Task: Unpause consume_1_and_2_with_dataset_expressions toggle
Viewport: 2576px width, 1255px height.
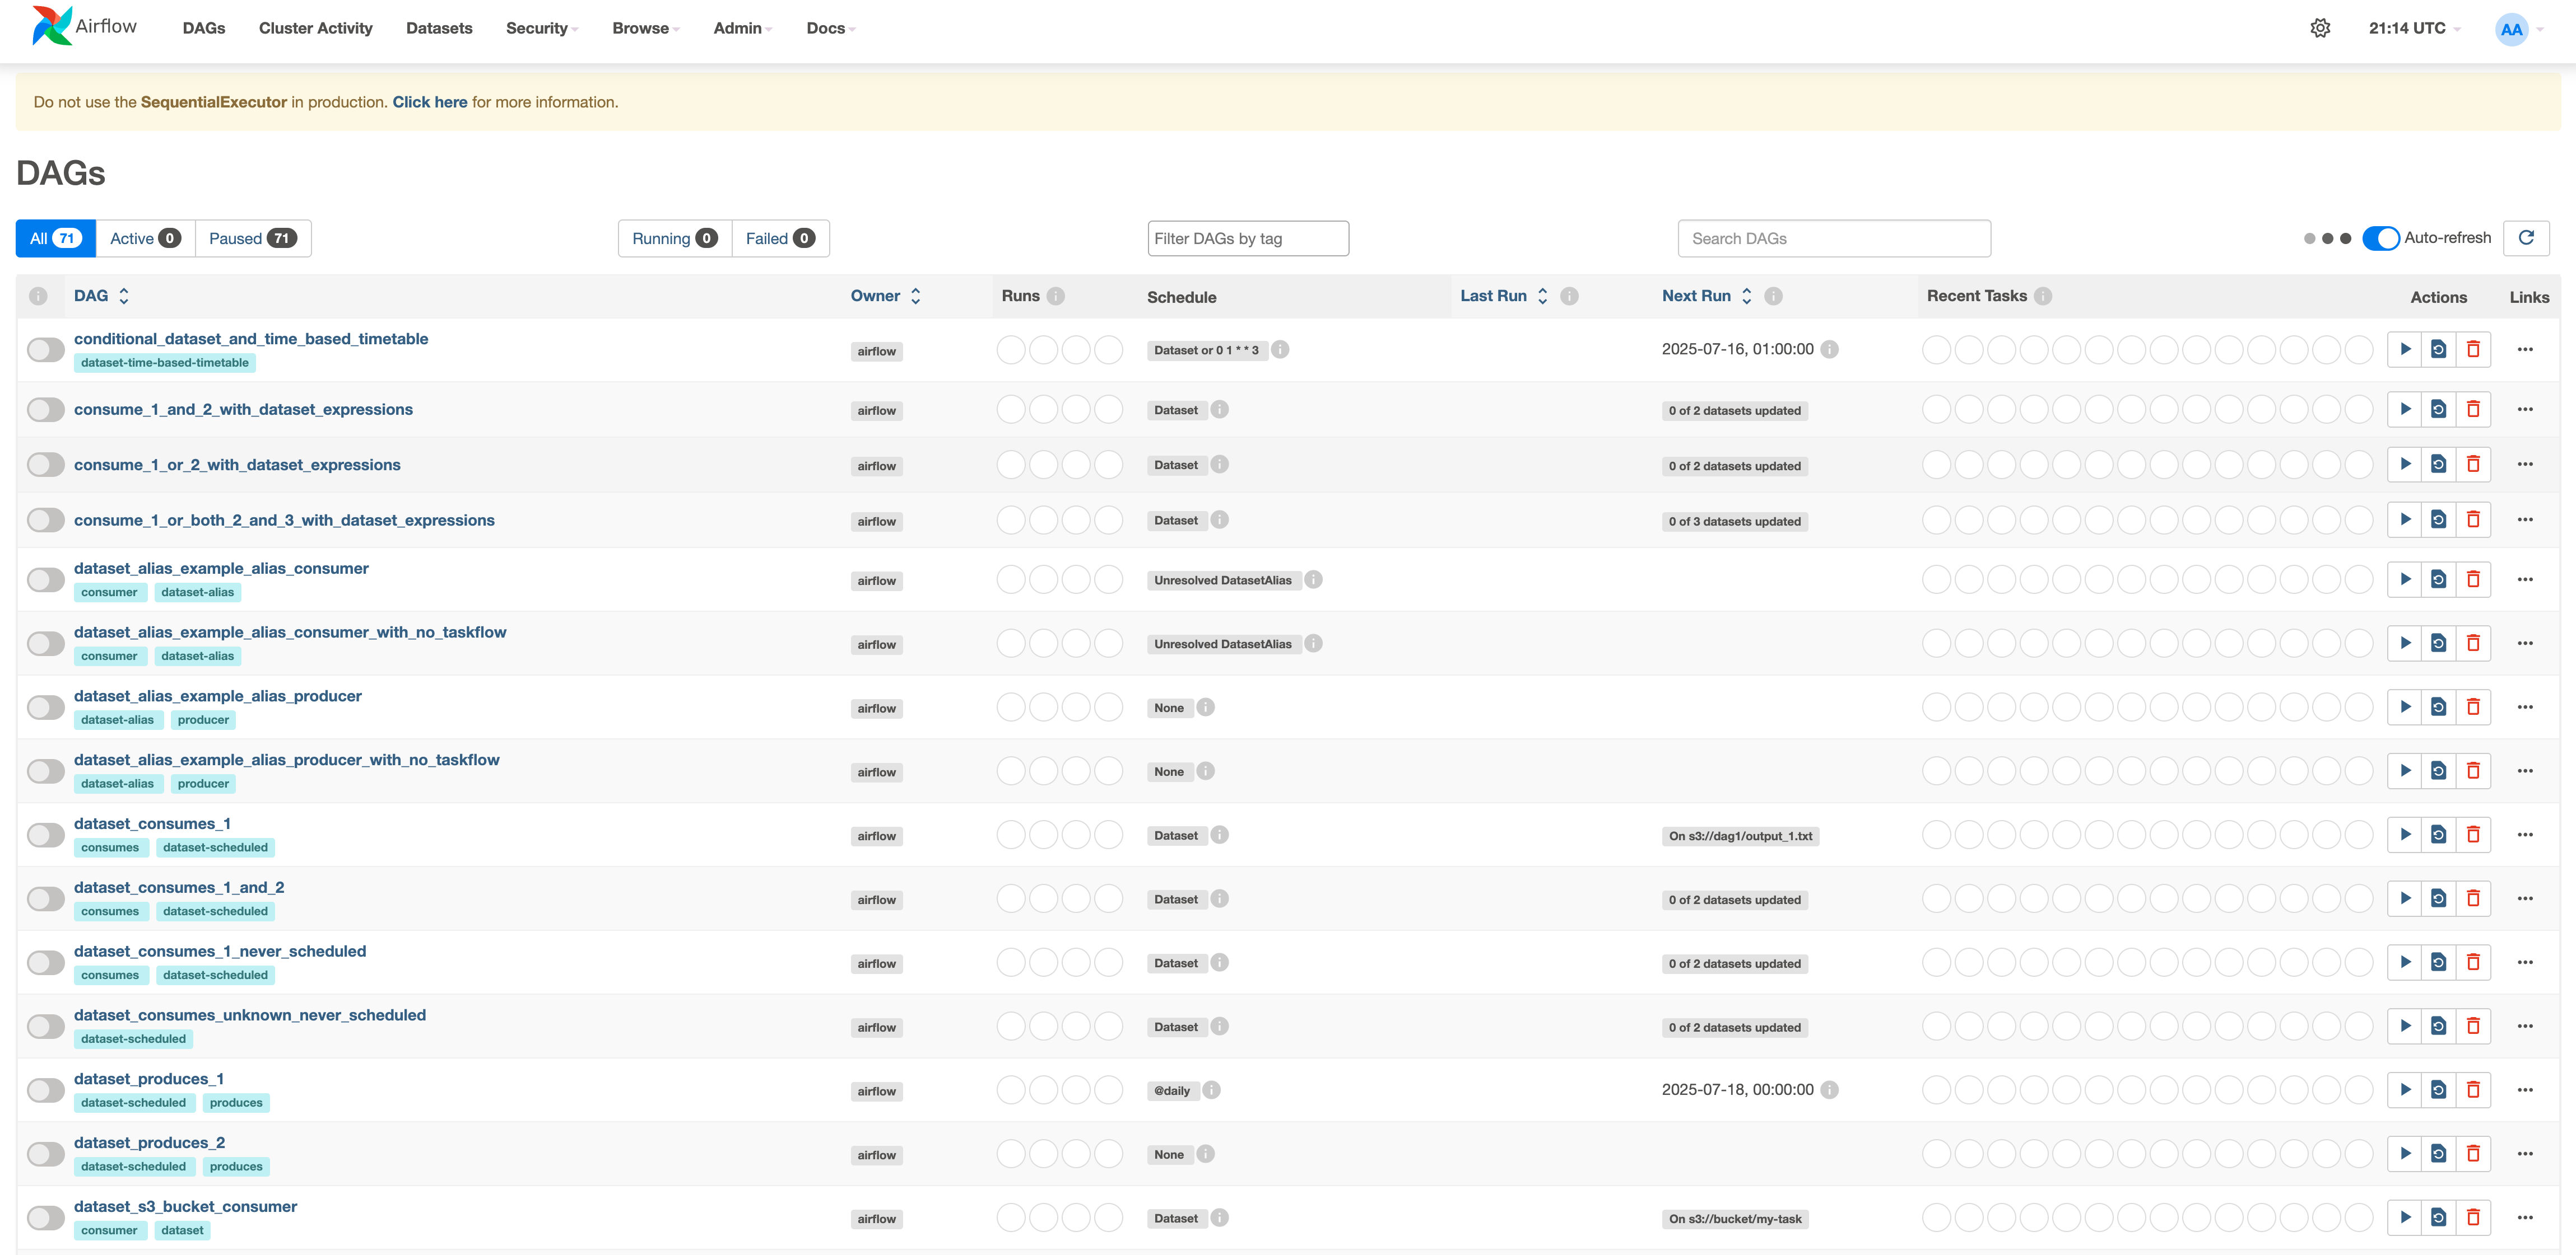Action: pos(46,410)
